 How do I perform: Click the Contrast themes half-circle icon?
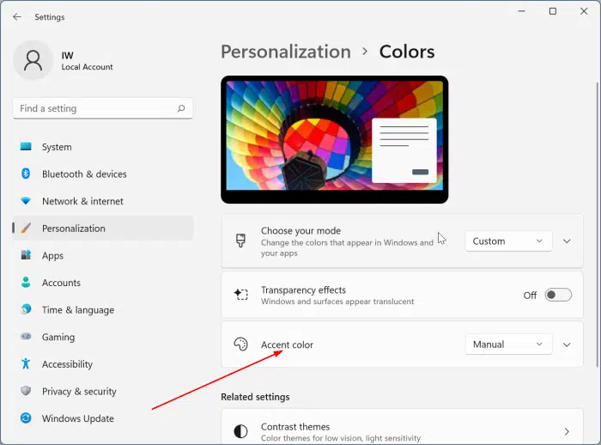click(240, 431)
